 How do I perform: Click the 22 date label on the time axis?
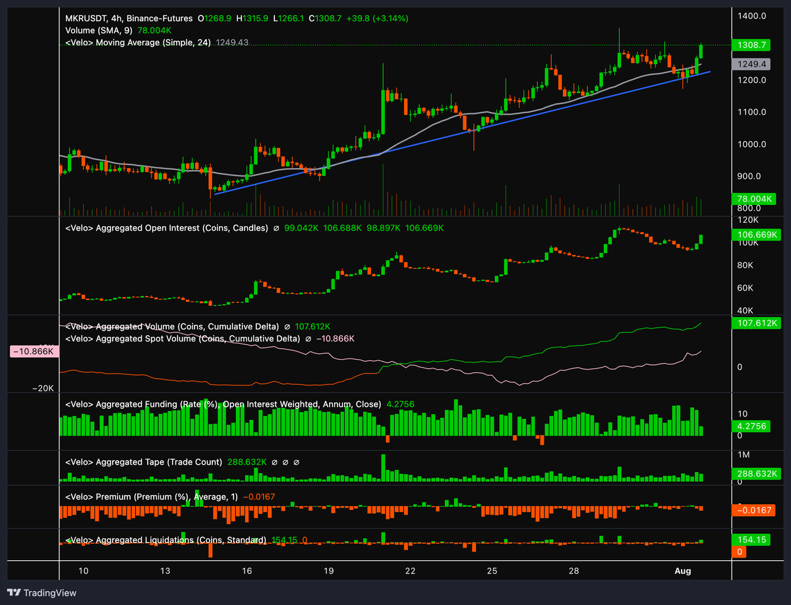[410, 570]
